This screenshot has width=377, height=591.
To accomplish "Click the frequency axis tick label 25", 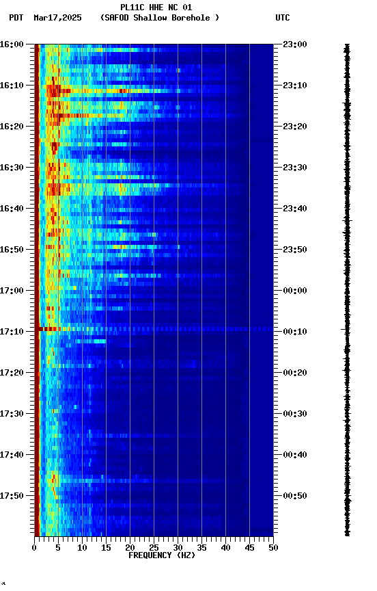I will click(x=154, y=548).
